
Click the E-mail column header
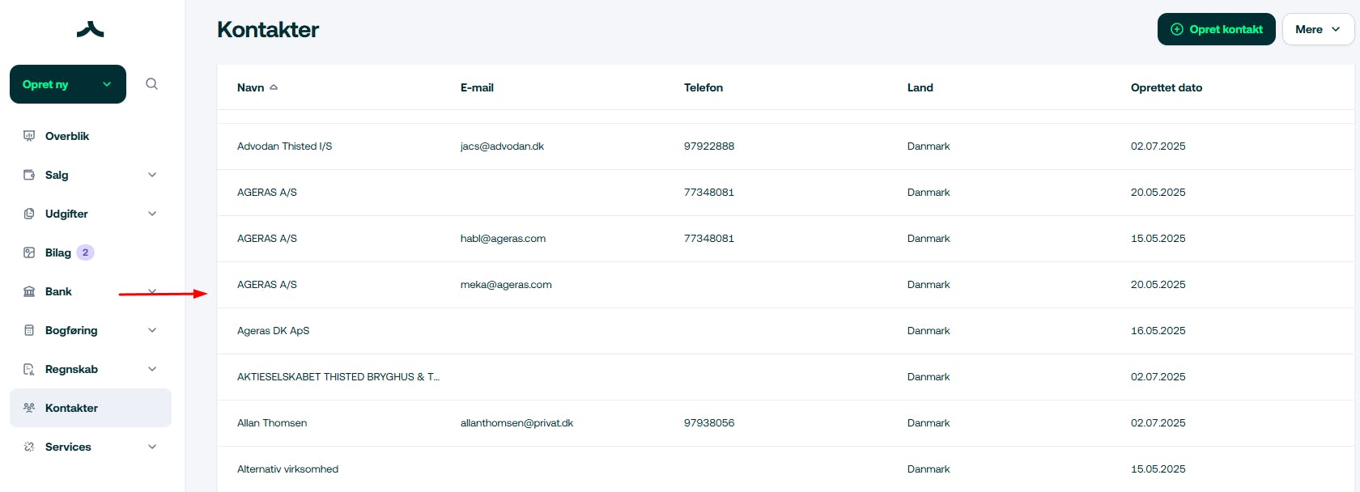pos(477,87)
